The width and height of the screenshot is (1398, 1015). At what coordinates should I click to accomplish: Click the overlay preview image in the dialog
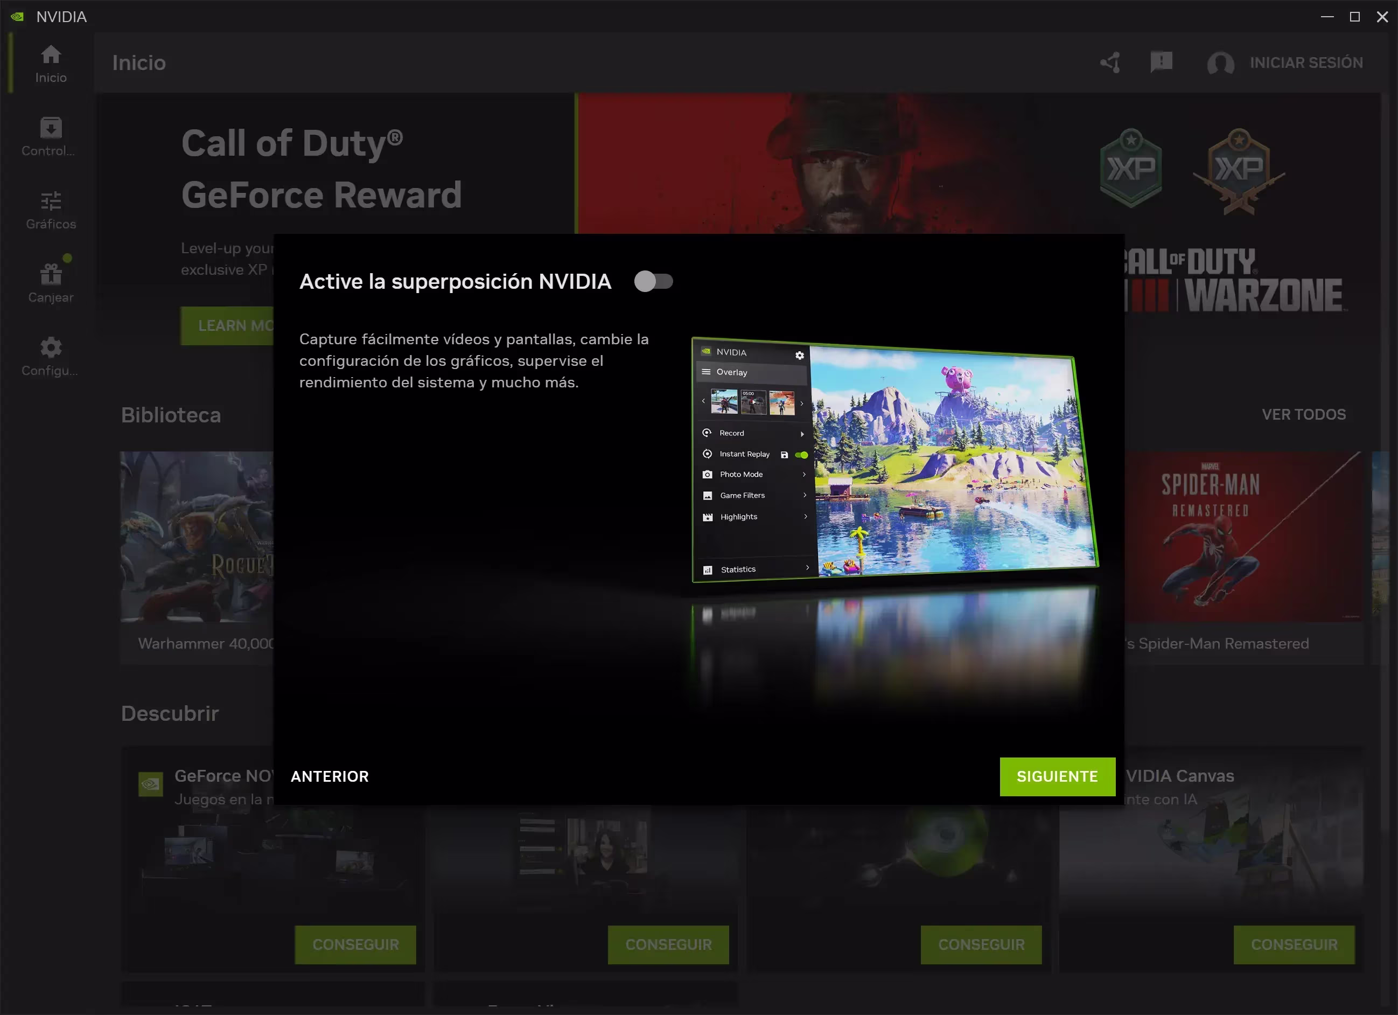(895, 460)
